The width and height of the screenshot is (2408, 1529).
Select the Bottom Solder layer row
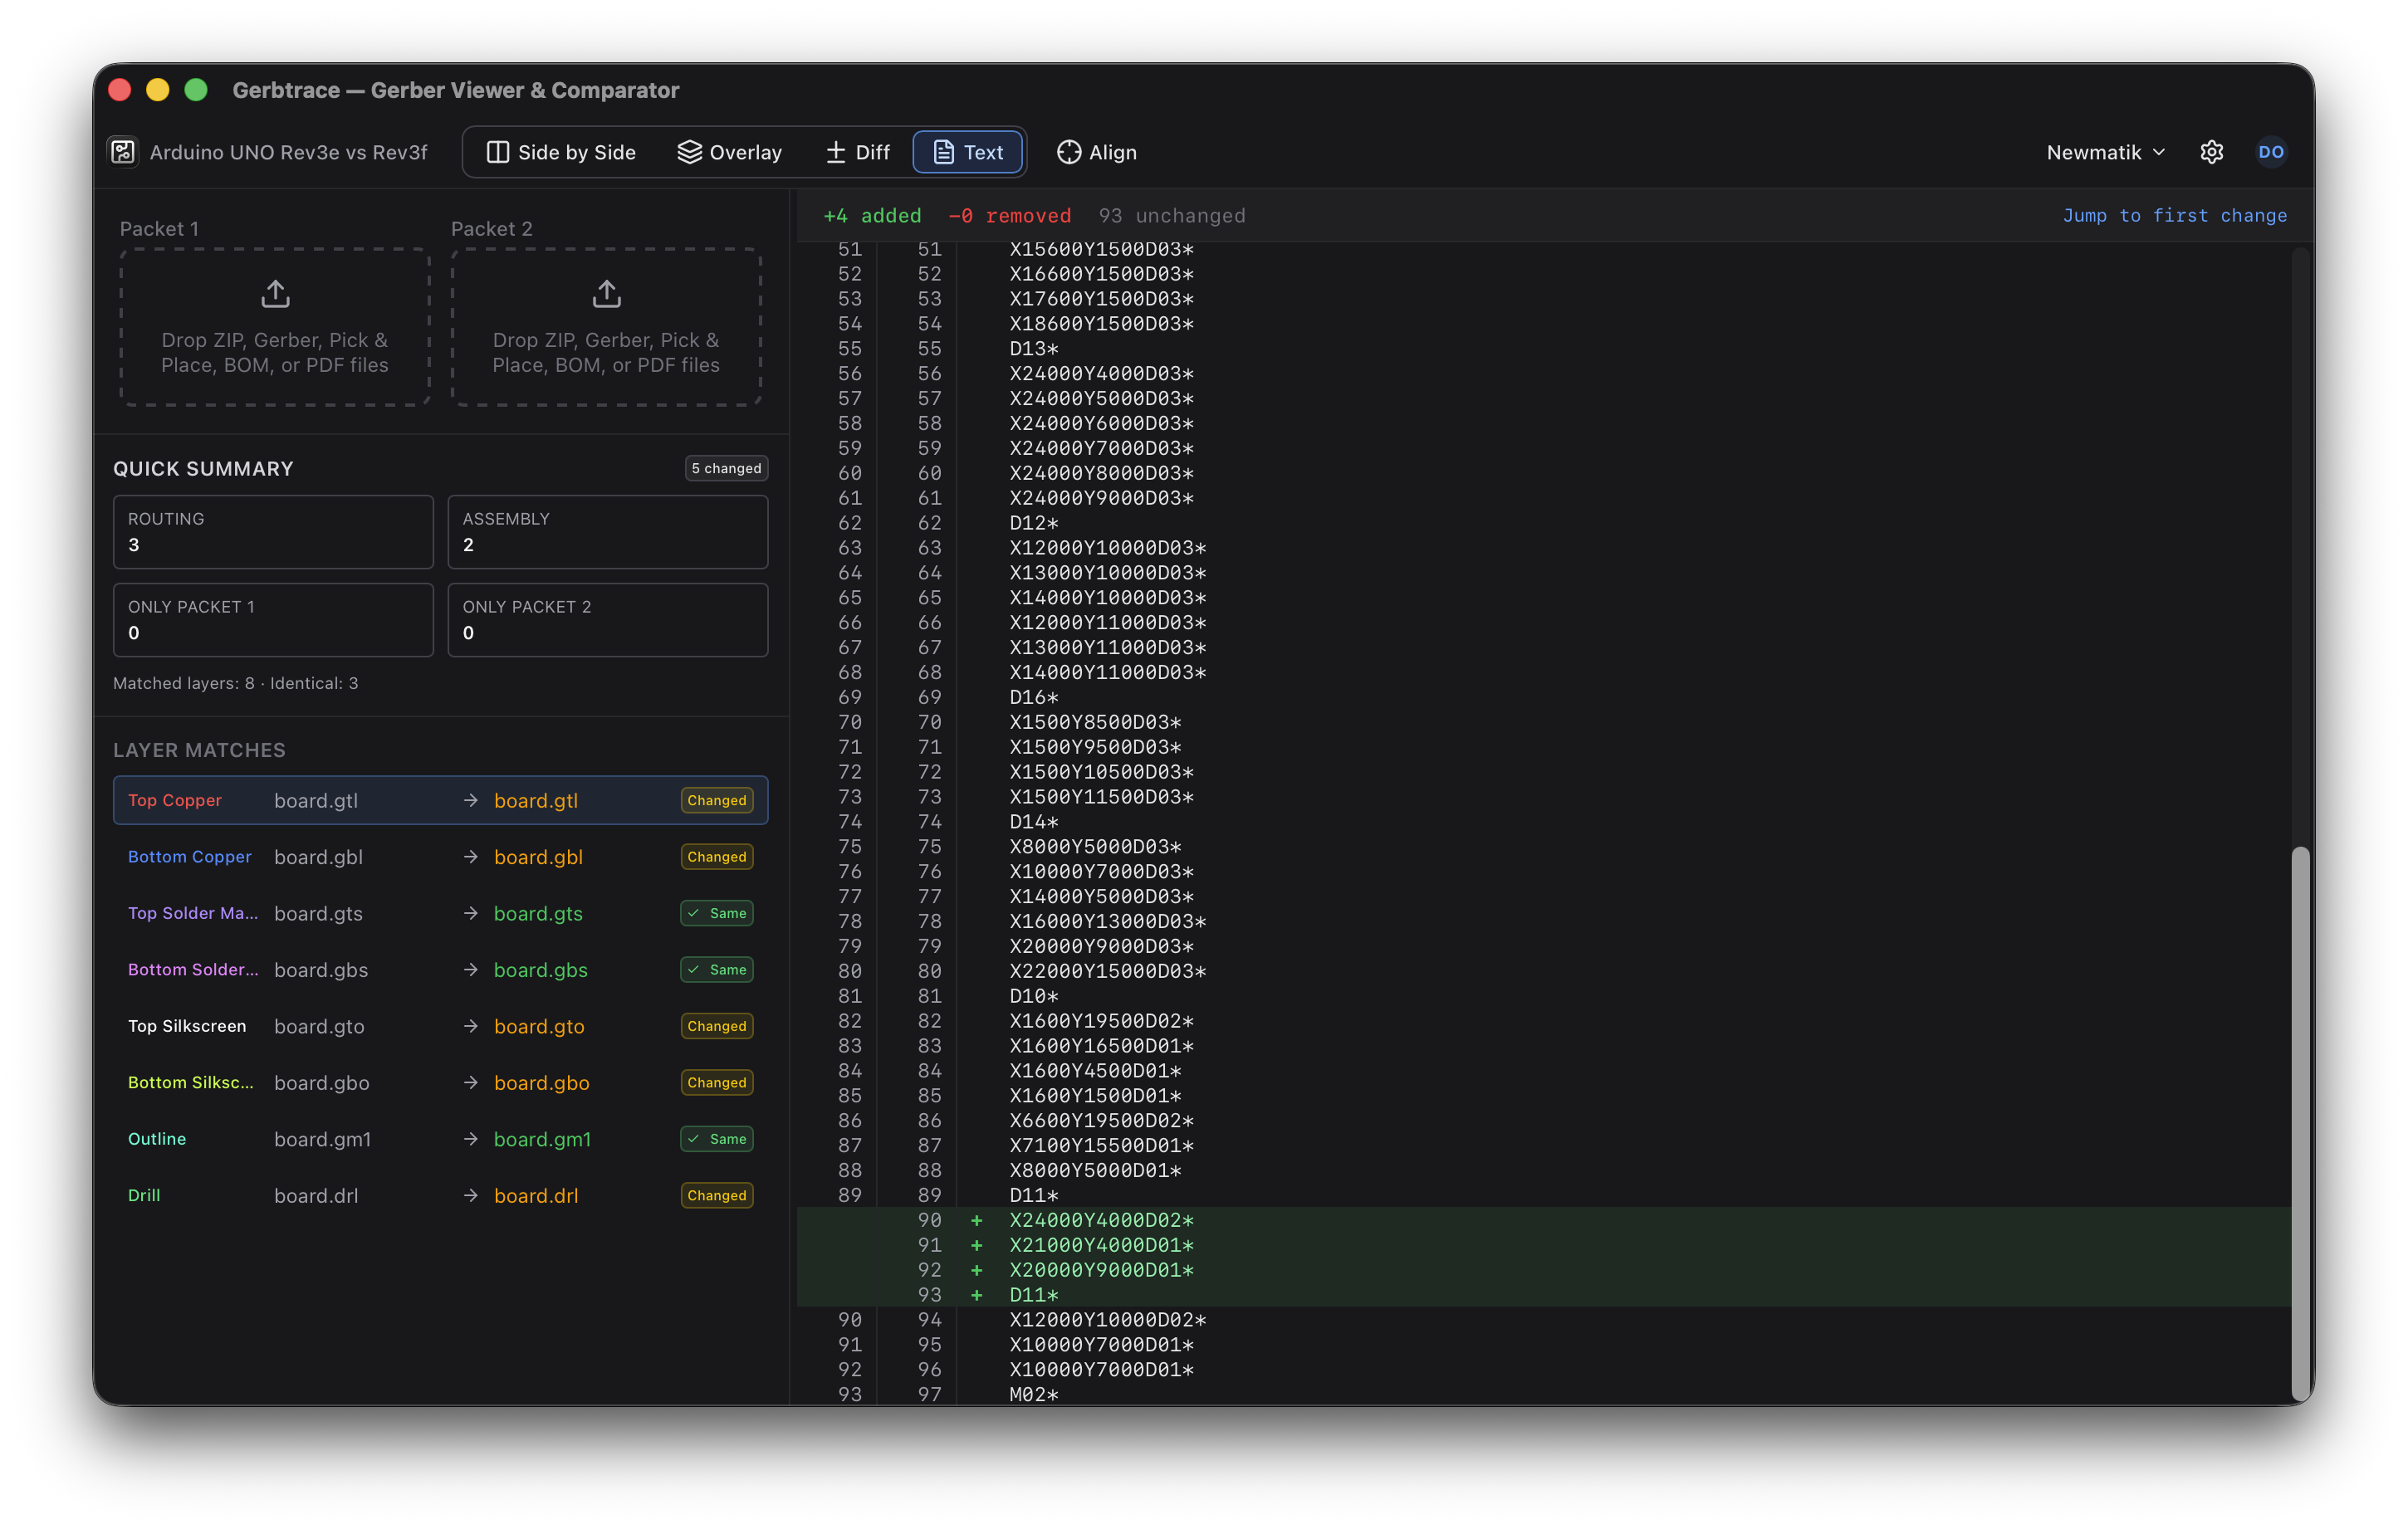pyautogui.click(x=440, y=970)
